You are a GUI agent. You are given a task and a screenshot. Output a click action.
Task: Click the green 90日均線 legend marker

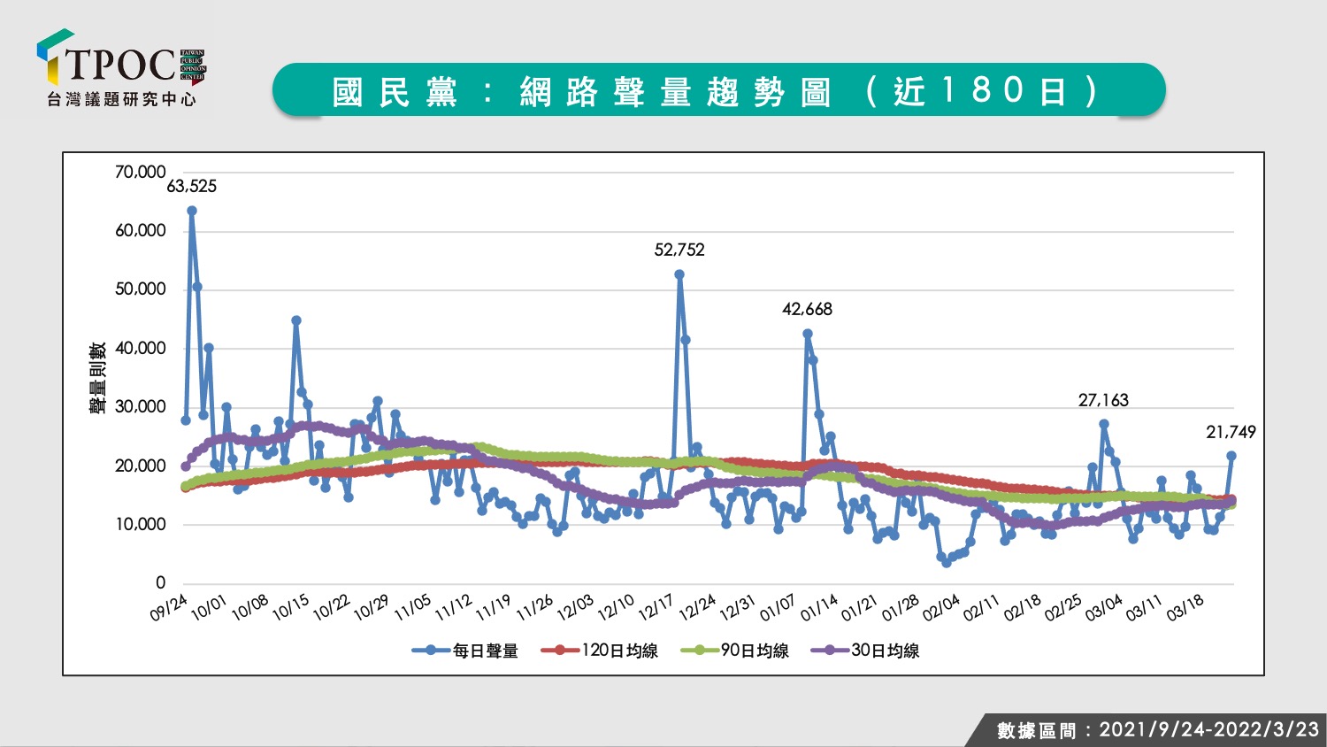click(x=700, y=651)
